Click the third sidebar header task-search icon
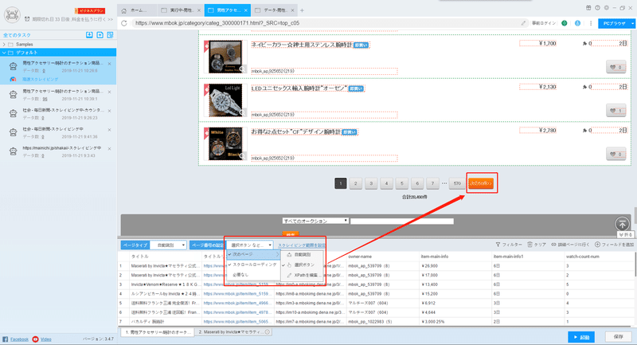 [110, 35]
